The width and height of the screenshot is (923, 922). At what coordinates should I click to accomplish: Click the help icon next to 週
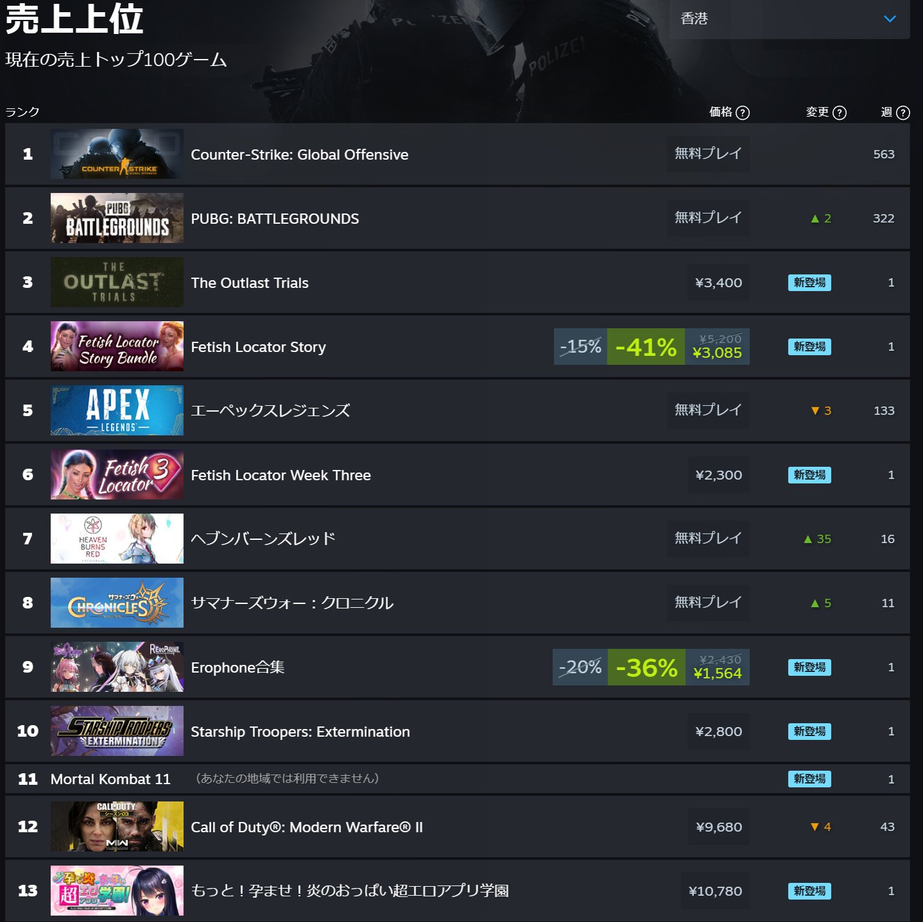902,113
